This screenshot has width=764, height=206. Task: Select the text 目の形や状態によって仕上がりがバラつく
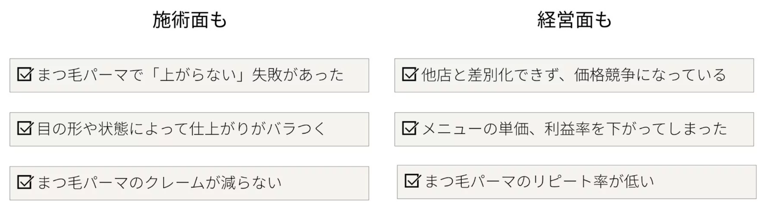pos(182,128)
